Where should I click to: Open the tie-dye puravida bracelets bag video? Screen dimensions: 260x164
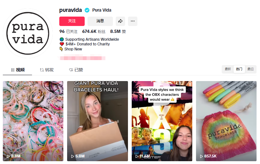point(226,121)
